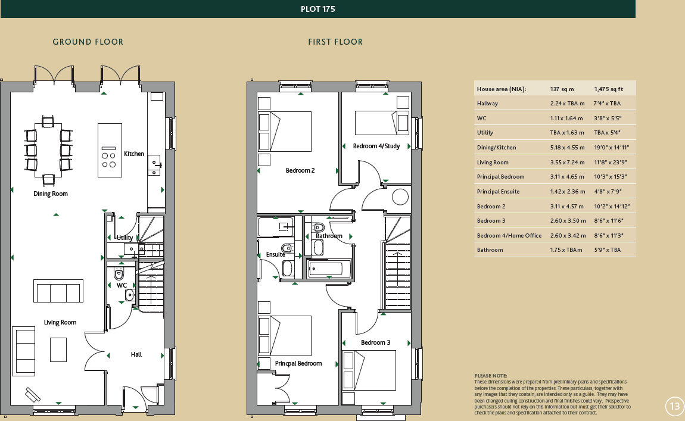This screenshot has height=421, width=685.
Task: Click the page number 13 circle
Action: tap(674, 407)
